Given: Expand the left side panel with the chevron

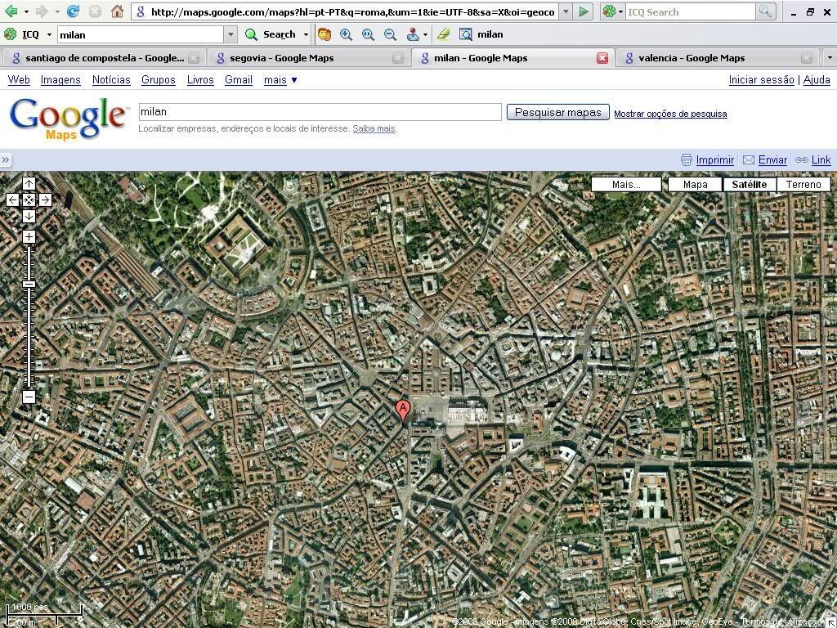Looking at the screenshot, I should pyautogui.click(x=6, y=160).
